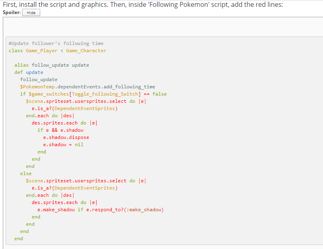Click the 'if e && e.shadow' line
The height and width of the screenshot is (249, 323).
point(60,130)
